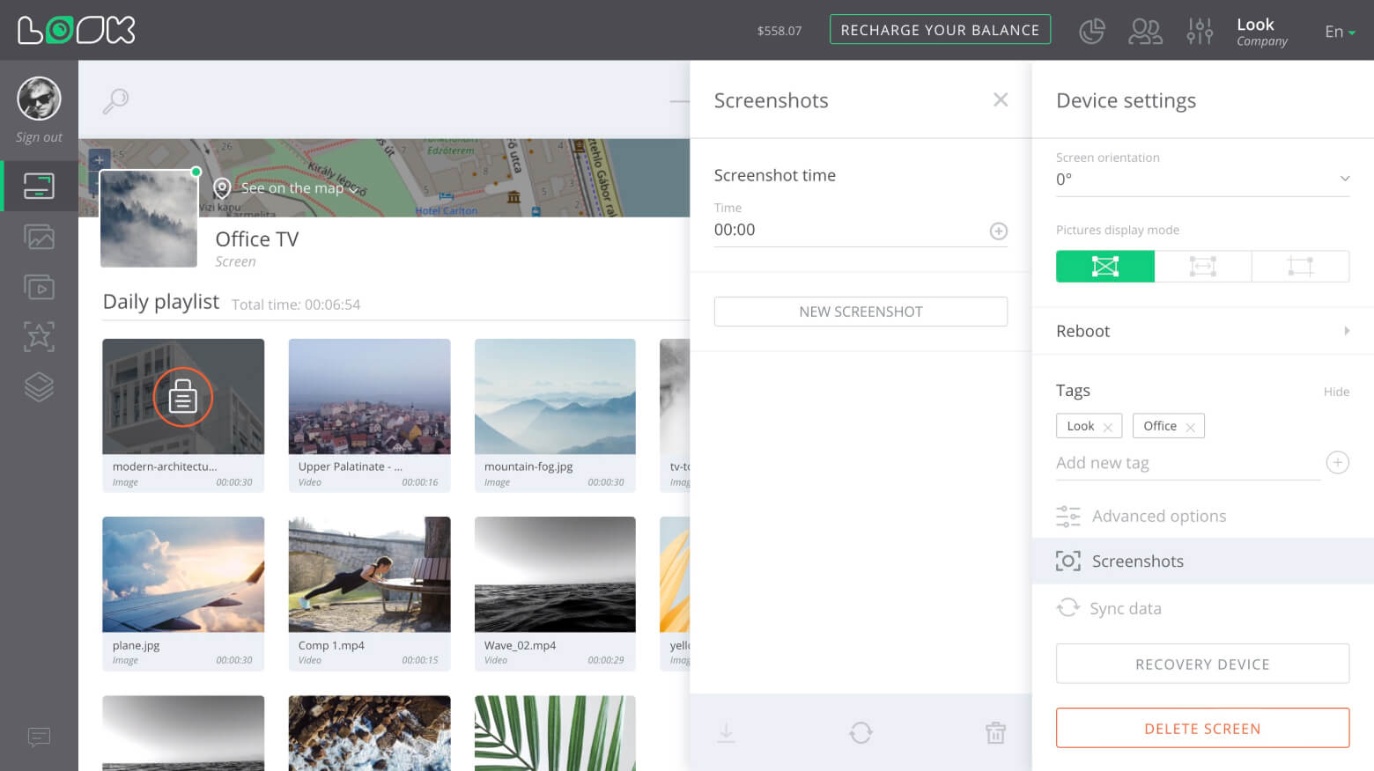Add screenshot time with plus icon
This screenshot has height=771, width=1374.
tap(998, 231)
